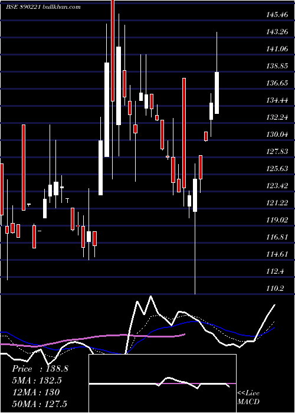This screenshot has width=295, height=413.
Task: Select the 134.44 price axis label
Action: [277, 100]
